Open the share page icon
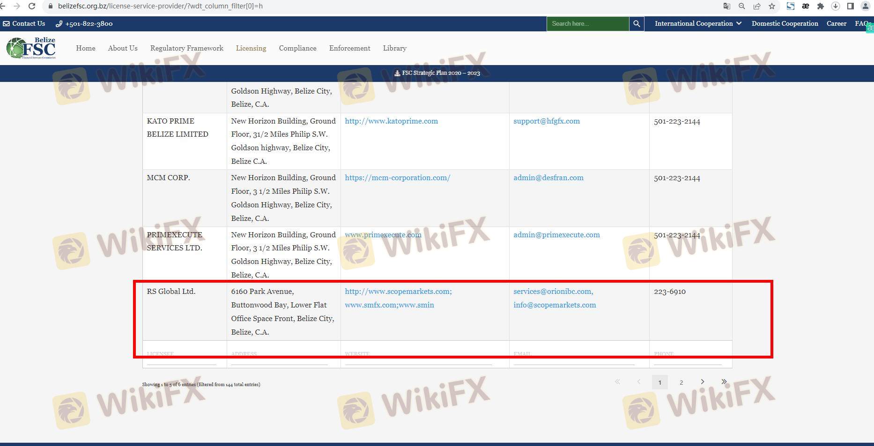Viewport: 874px width, 446px height. [x=757, y=6]
